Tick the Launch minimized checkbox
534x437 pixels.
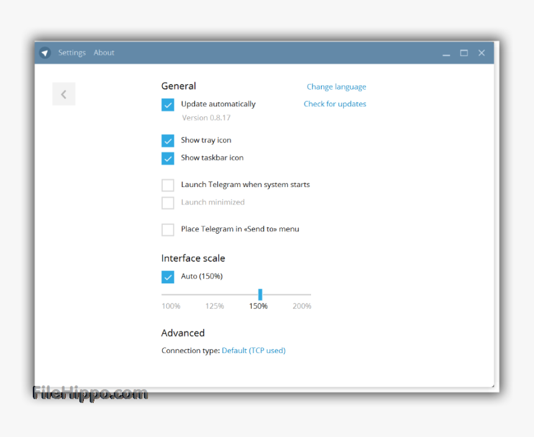pyautogui.click(x=168, y=203)
